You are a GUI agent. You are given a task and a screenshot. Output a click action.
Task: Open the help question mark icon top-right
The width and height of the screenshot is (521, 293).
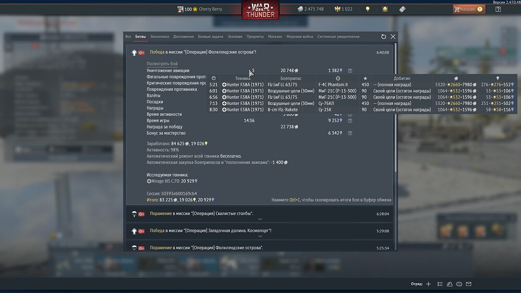[498, 9]
